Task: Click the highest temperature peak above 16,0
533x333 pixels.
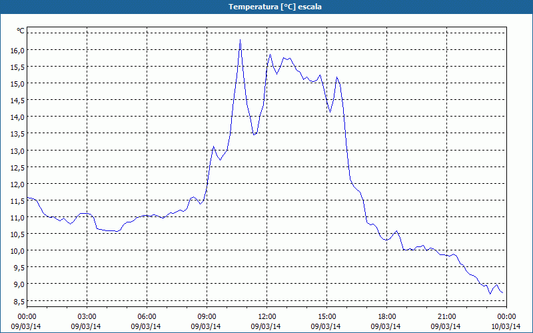Action: click(241, 40)
